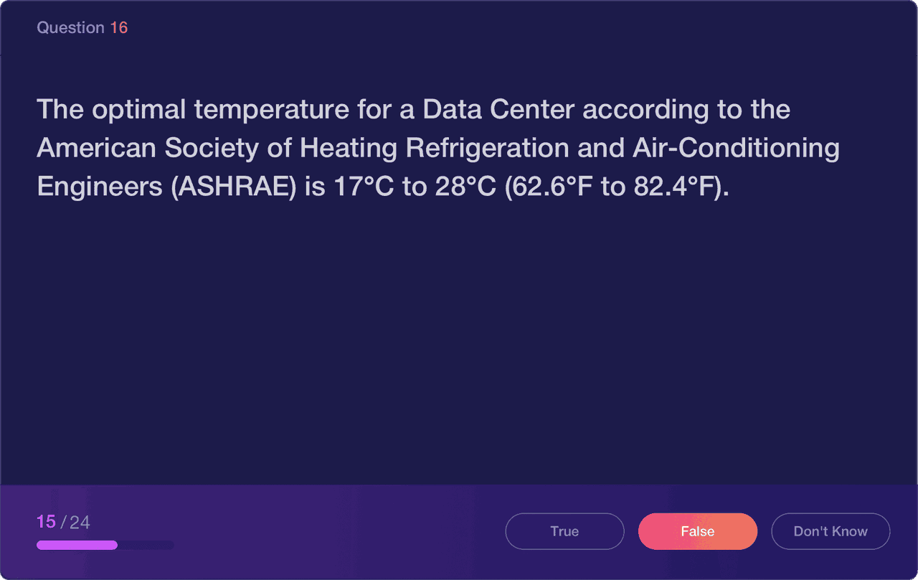Click the words "according to the"

686,110
